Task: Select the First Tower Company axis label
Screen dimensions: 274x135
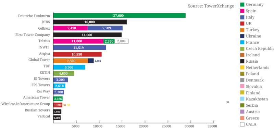Action: point(33,35)
